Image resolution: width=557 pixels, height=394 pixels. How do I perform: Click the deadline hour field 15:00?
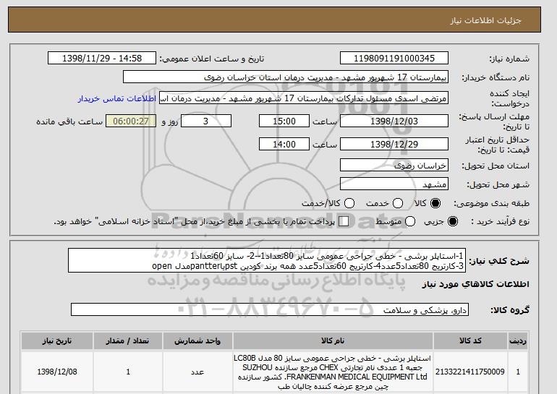pyautogui.click(x=284, y=121)
